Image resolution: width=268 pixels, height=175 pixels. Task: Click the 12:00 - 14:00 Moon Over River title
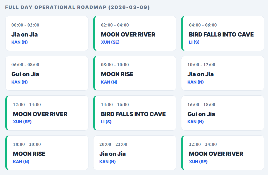coord(40,114)
